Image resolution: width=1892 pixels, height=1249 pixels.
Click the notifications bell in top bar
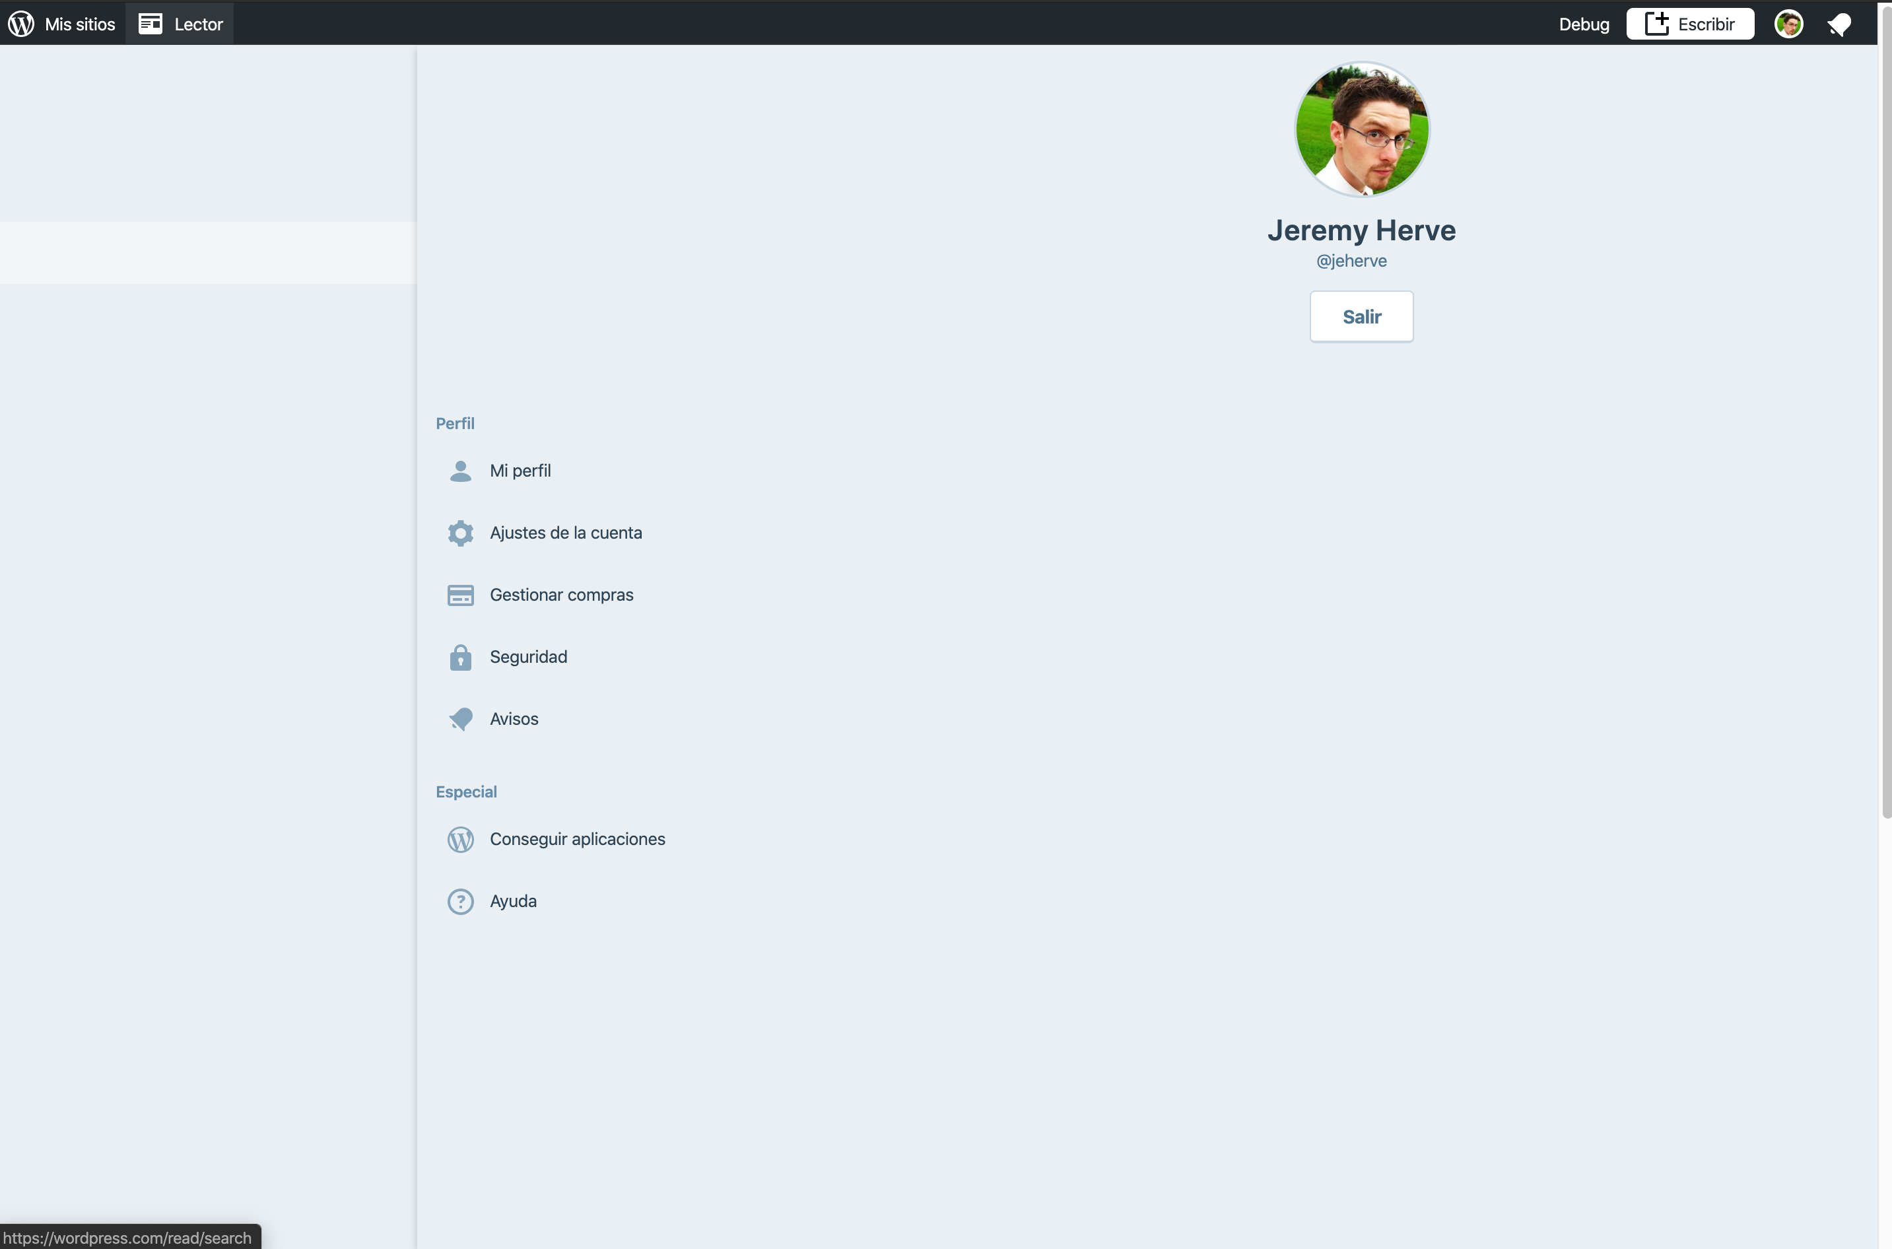tap(1839, 24)
